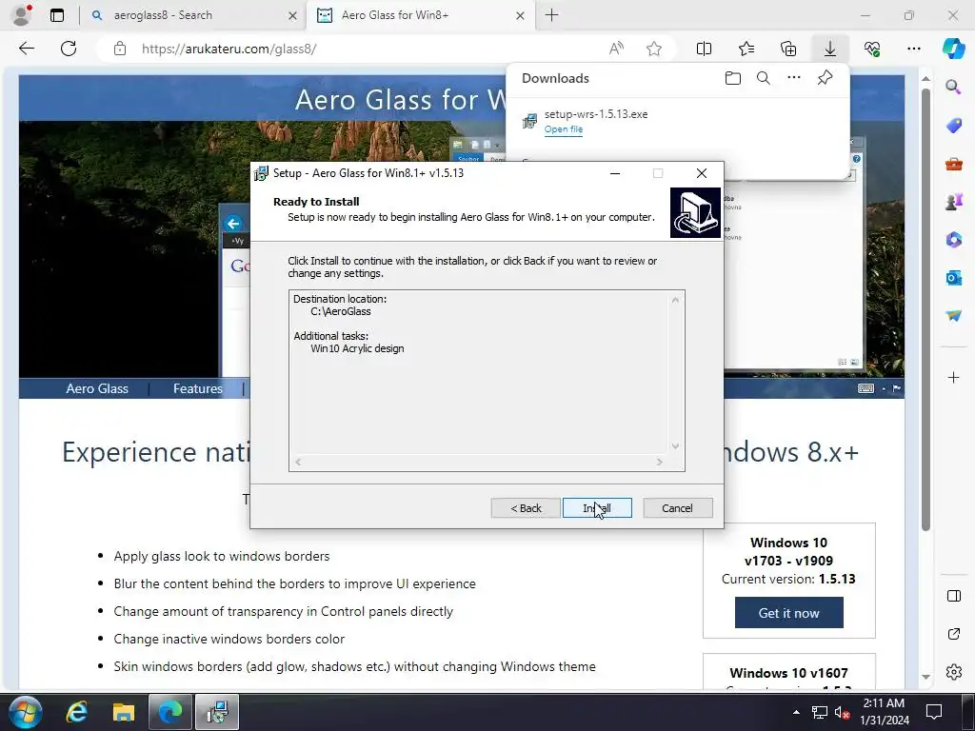Open Microsoft 365 sidebar icon

[x=953, y=239]
